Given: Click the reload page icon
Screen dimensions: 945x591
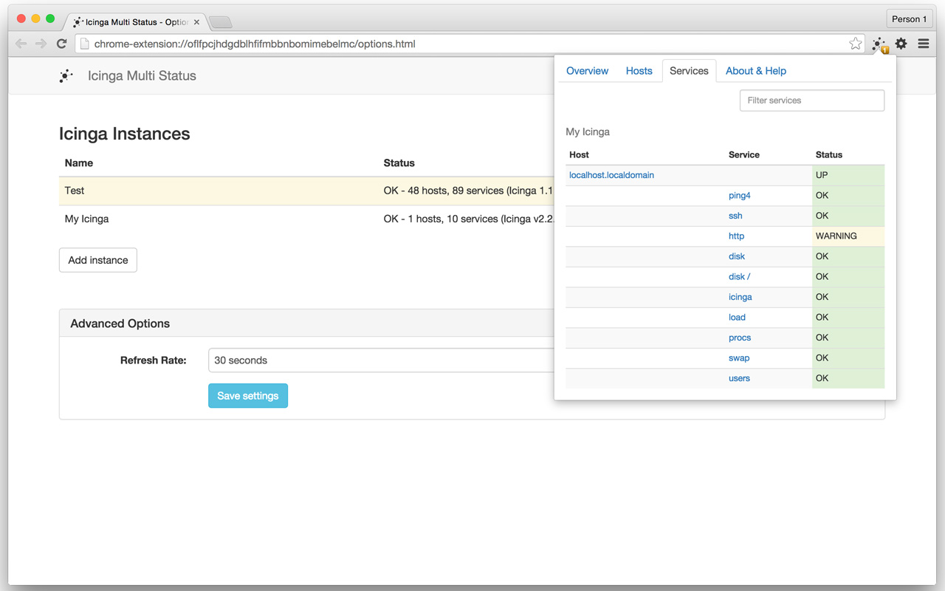Looking at the screenshot, I should click(x=61, y=44).
